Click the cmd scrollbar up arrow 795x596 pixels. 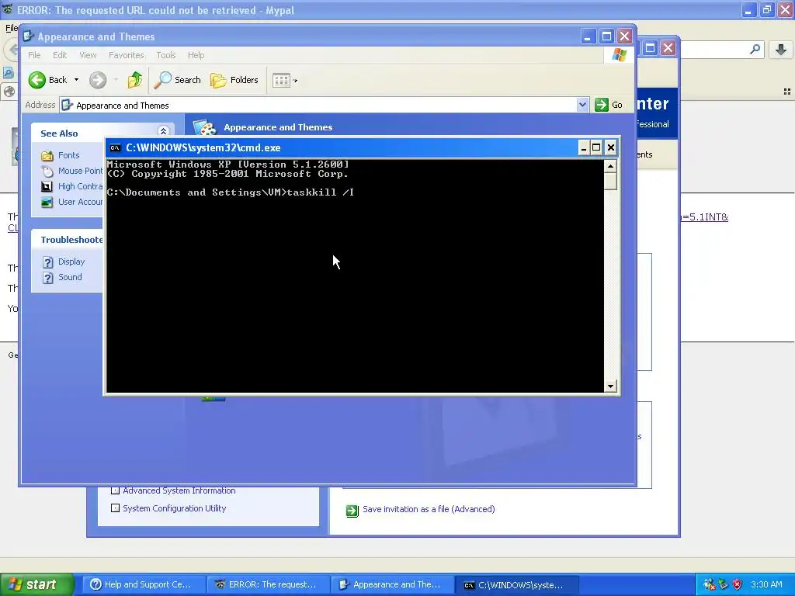(x=610, y=166)
